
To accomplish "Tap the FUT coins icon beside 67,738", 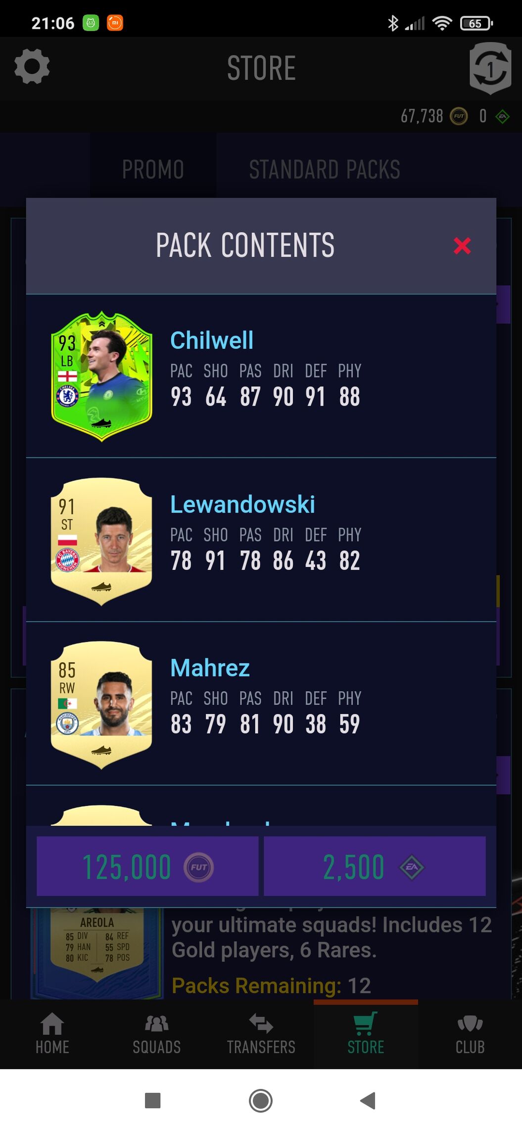I will click(459, 116).
